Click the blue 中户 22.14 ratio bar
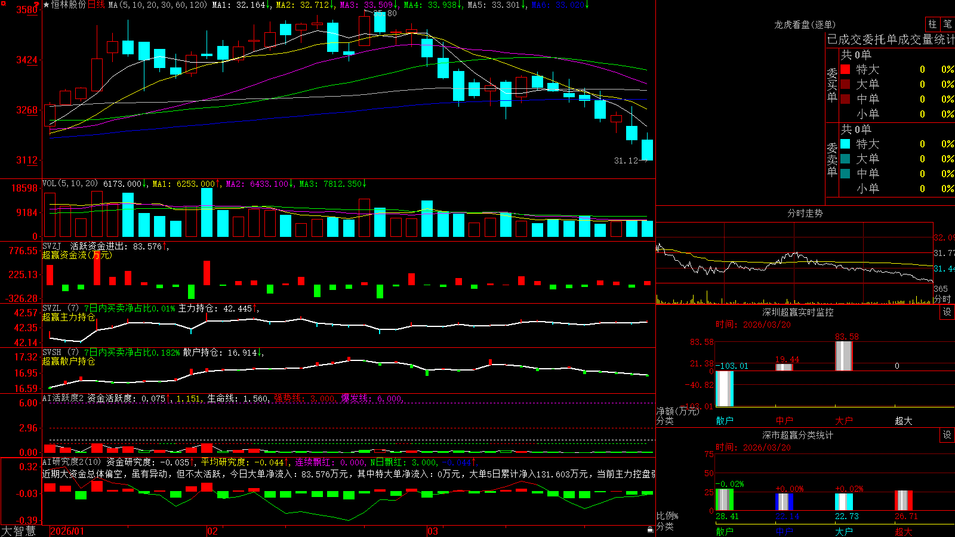Screen dimensions: 955x537 784,502
